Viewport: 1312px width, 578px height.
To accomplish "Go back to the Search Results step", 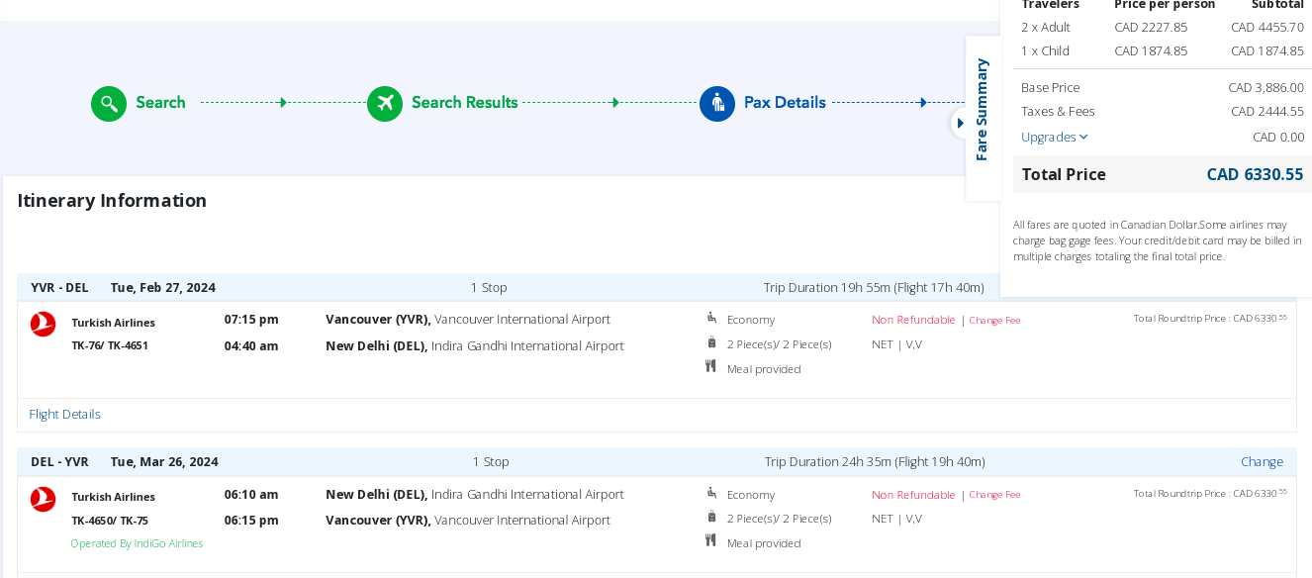I will (x=464, y=103).
